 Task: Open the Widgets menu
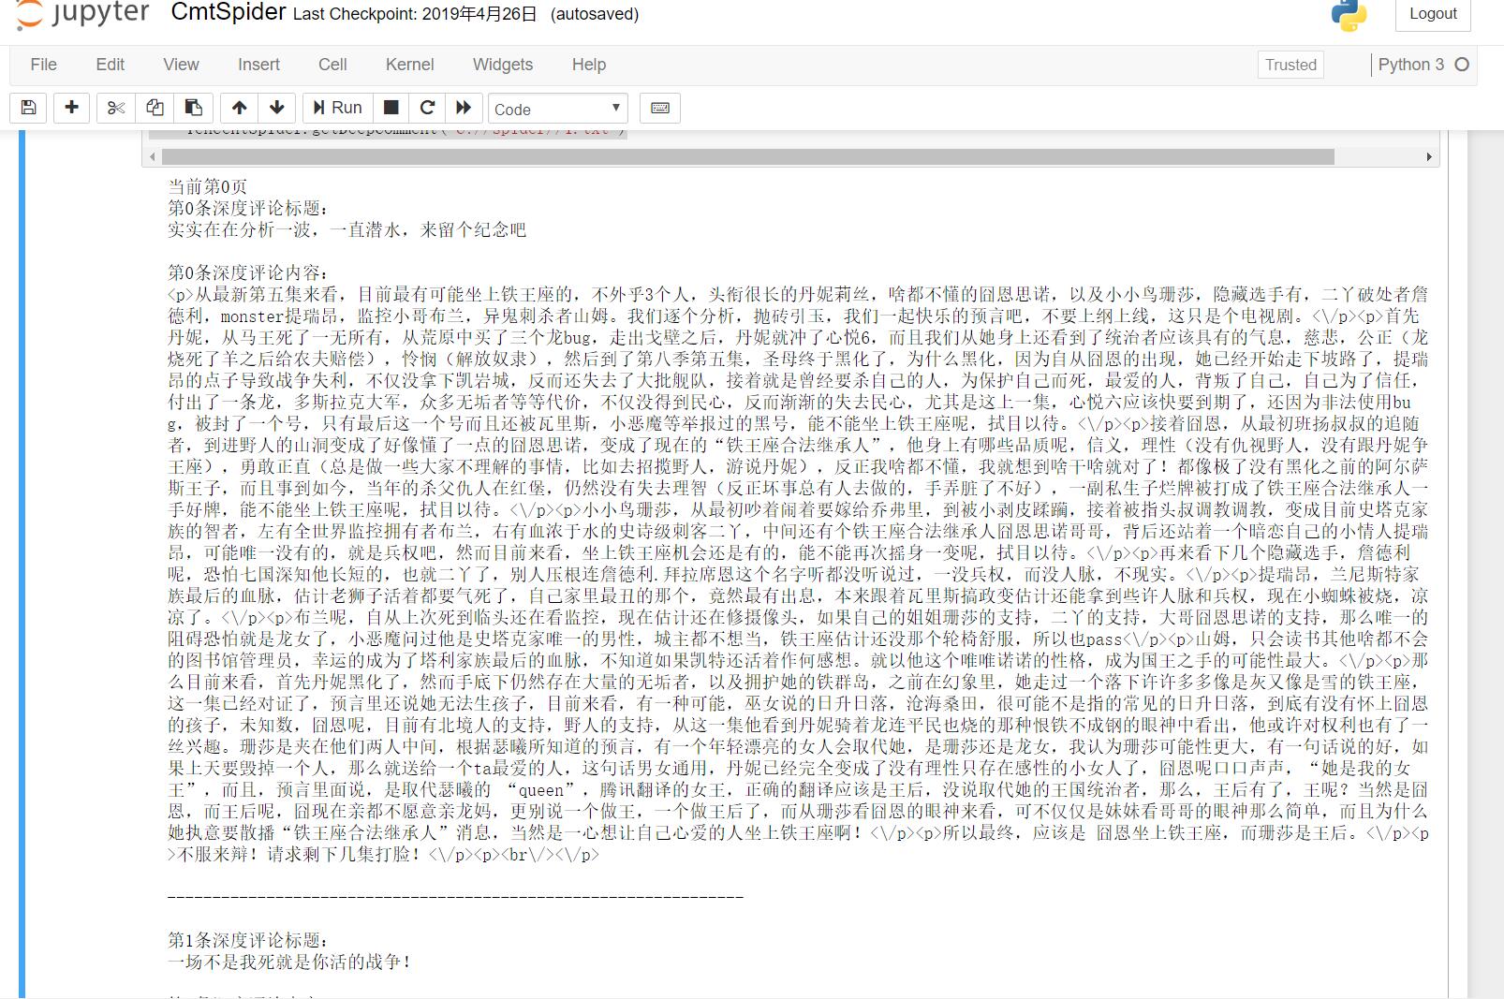(503, 65)
